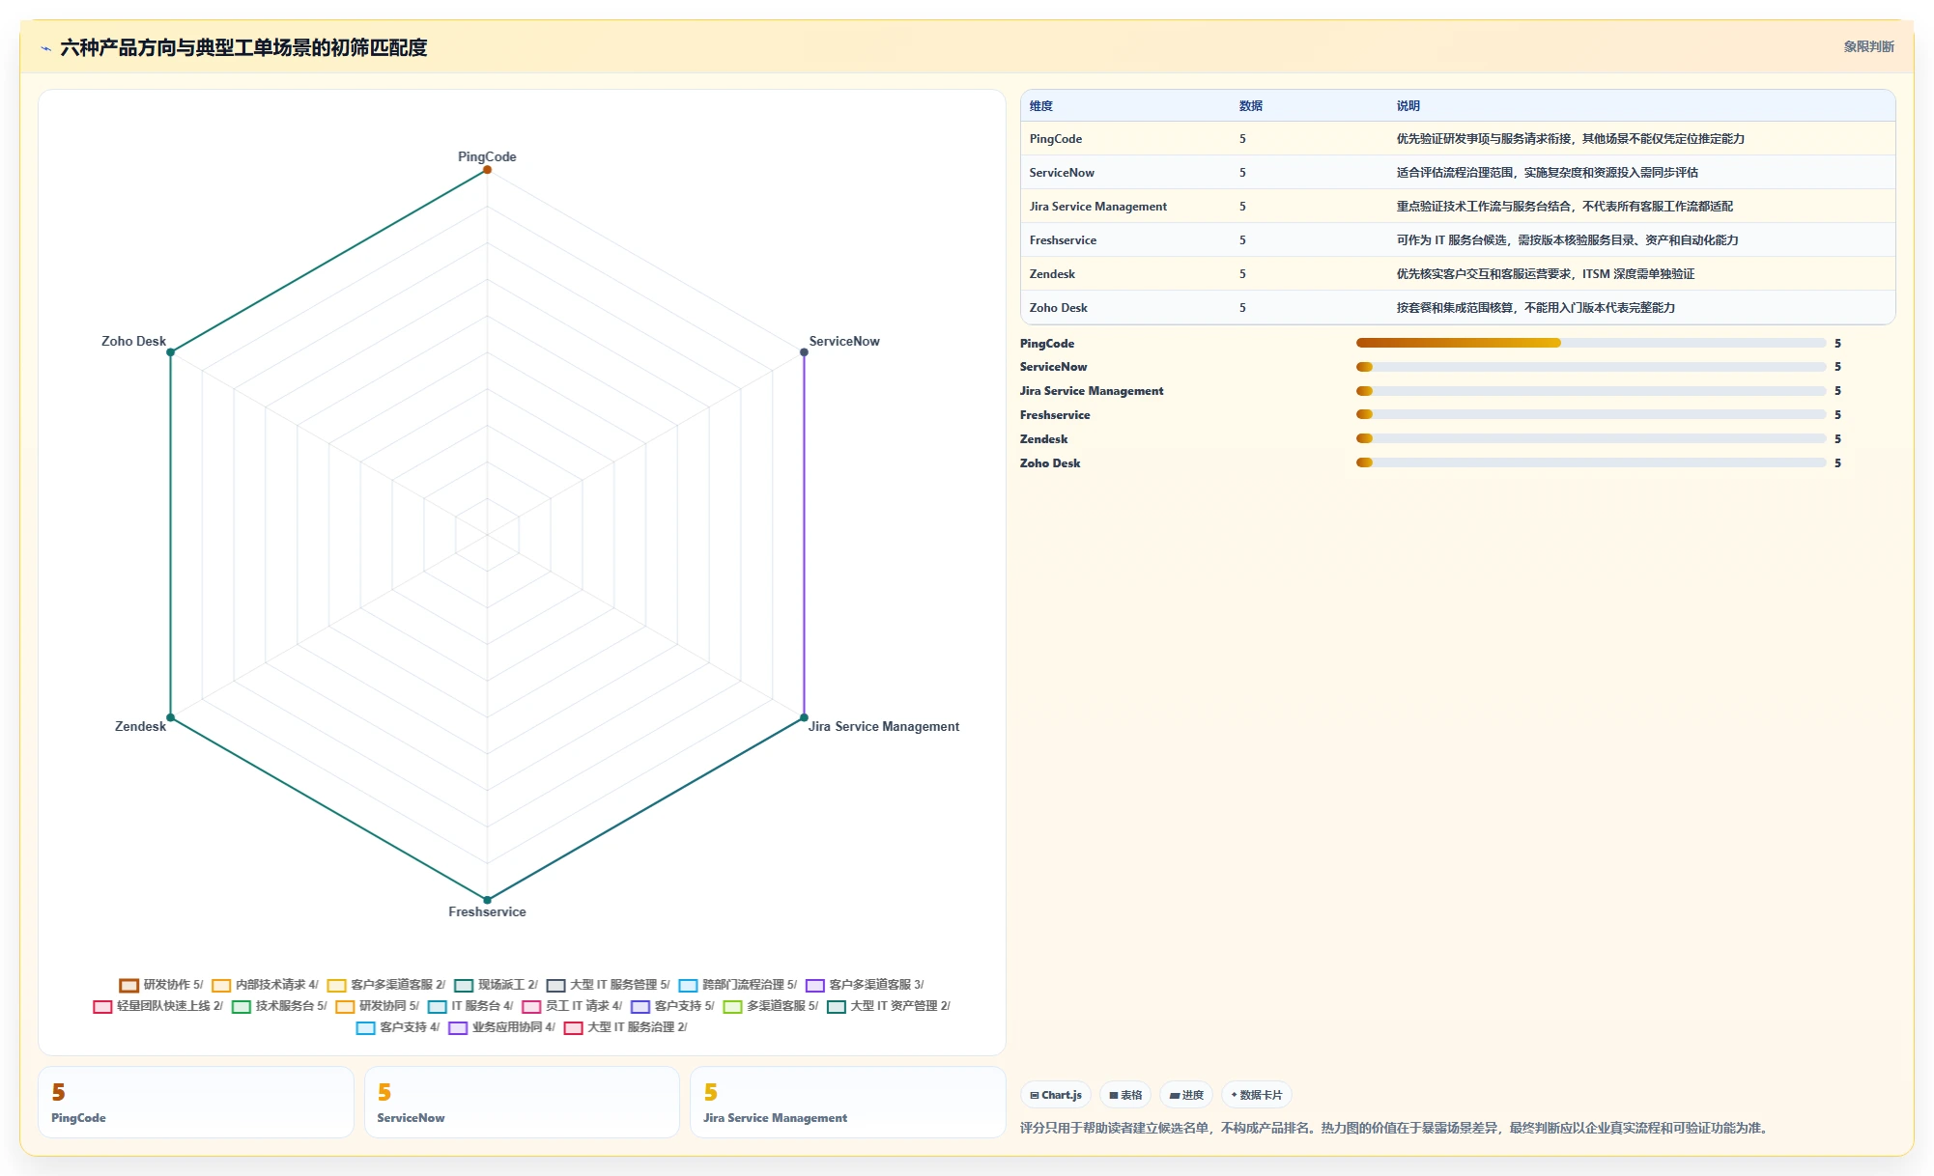Toggle the 技术服务台 5/ legend series
The width and height of the screenshot is (1934, 1176).
tap(279, 1006)
